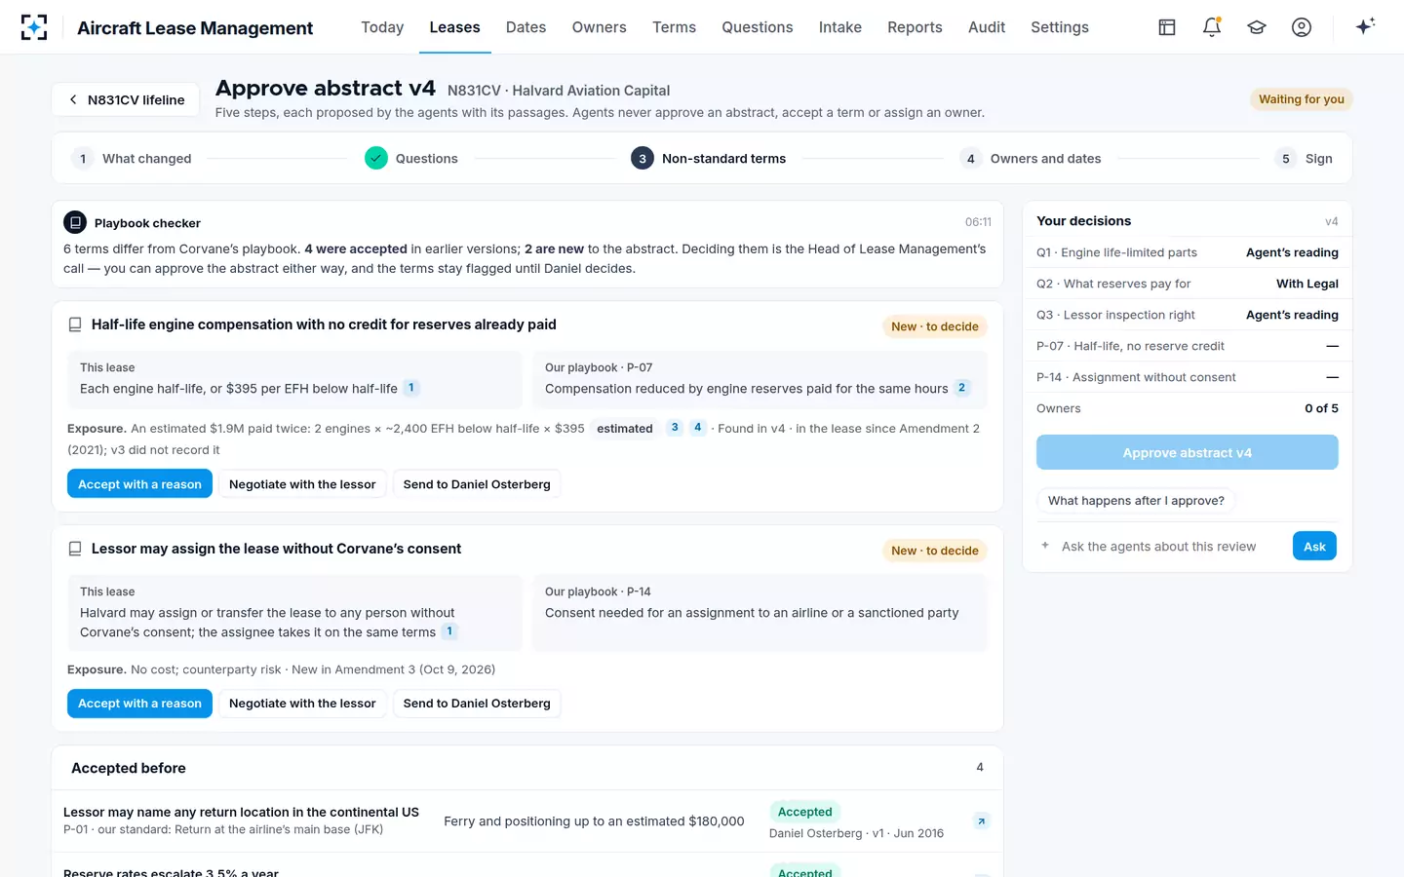The image size is (1404, 877).
Task: Open the user account icon
Action: [x=1302, y=27]
